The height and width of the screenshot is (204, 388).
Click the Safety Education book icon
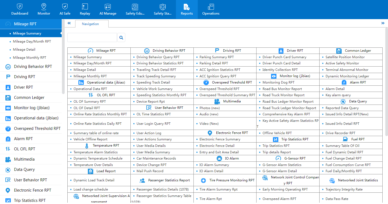tap(135, 7)
